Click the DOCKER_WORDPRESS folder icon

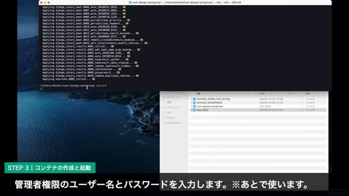[x=194, y=103]
